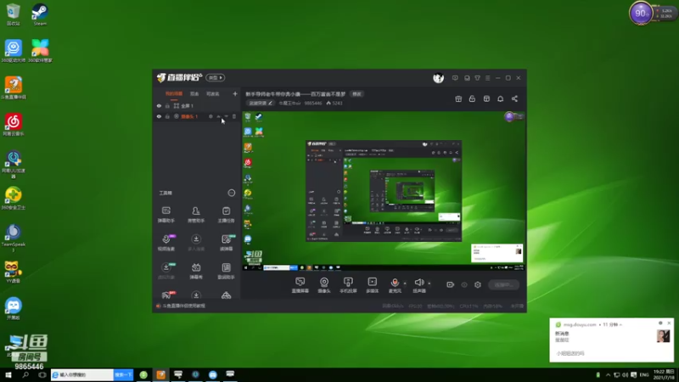Open the 虚拟形象 tool with NEW badge

coord(166,271)
